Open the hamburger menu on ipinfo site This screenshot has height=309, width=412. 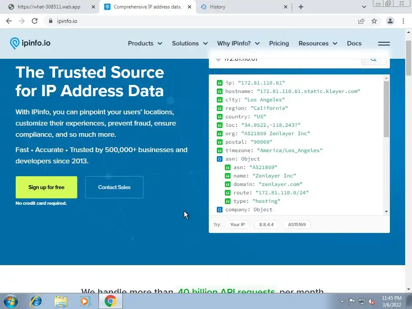click(384, 43)
